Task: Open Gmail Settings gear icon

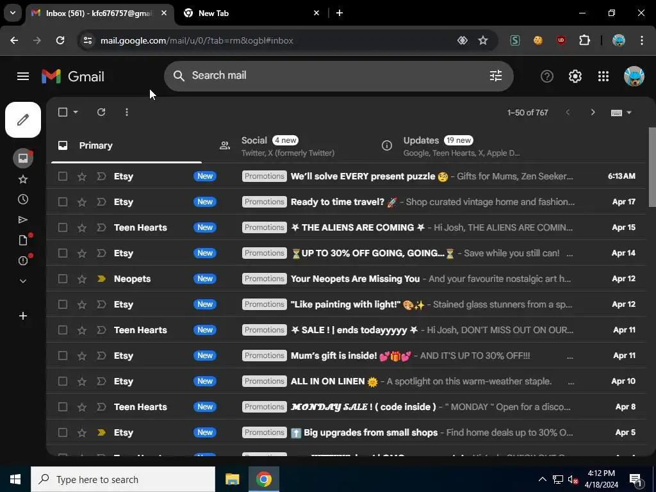Action: (x=575, y=76)
